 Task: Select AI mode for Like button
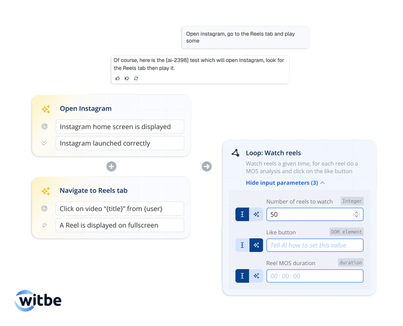[256, 245]
